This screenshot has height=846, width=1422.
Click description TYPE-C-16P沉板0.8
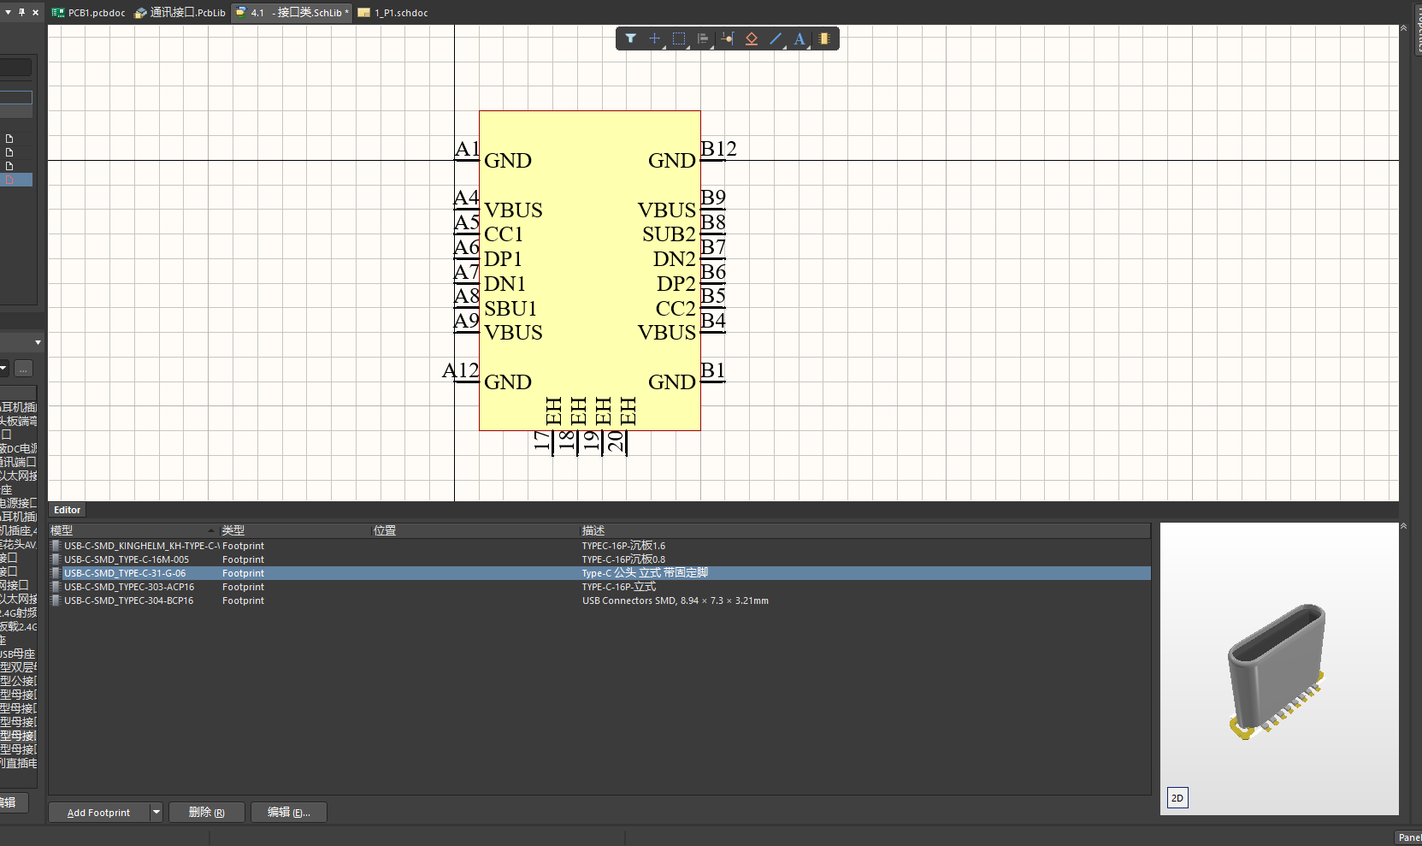623,559
